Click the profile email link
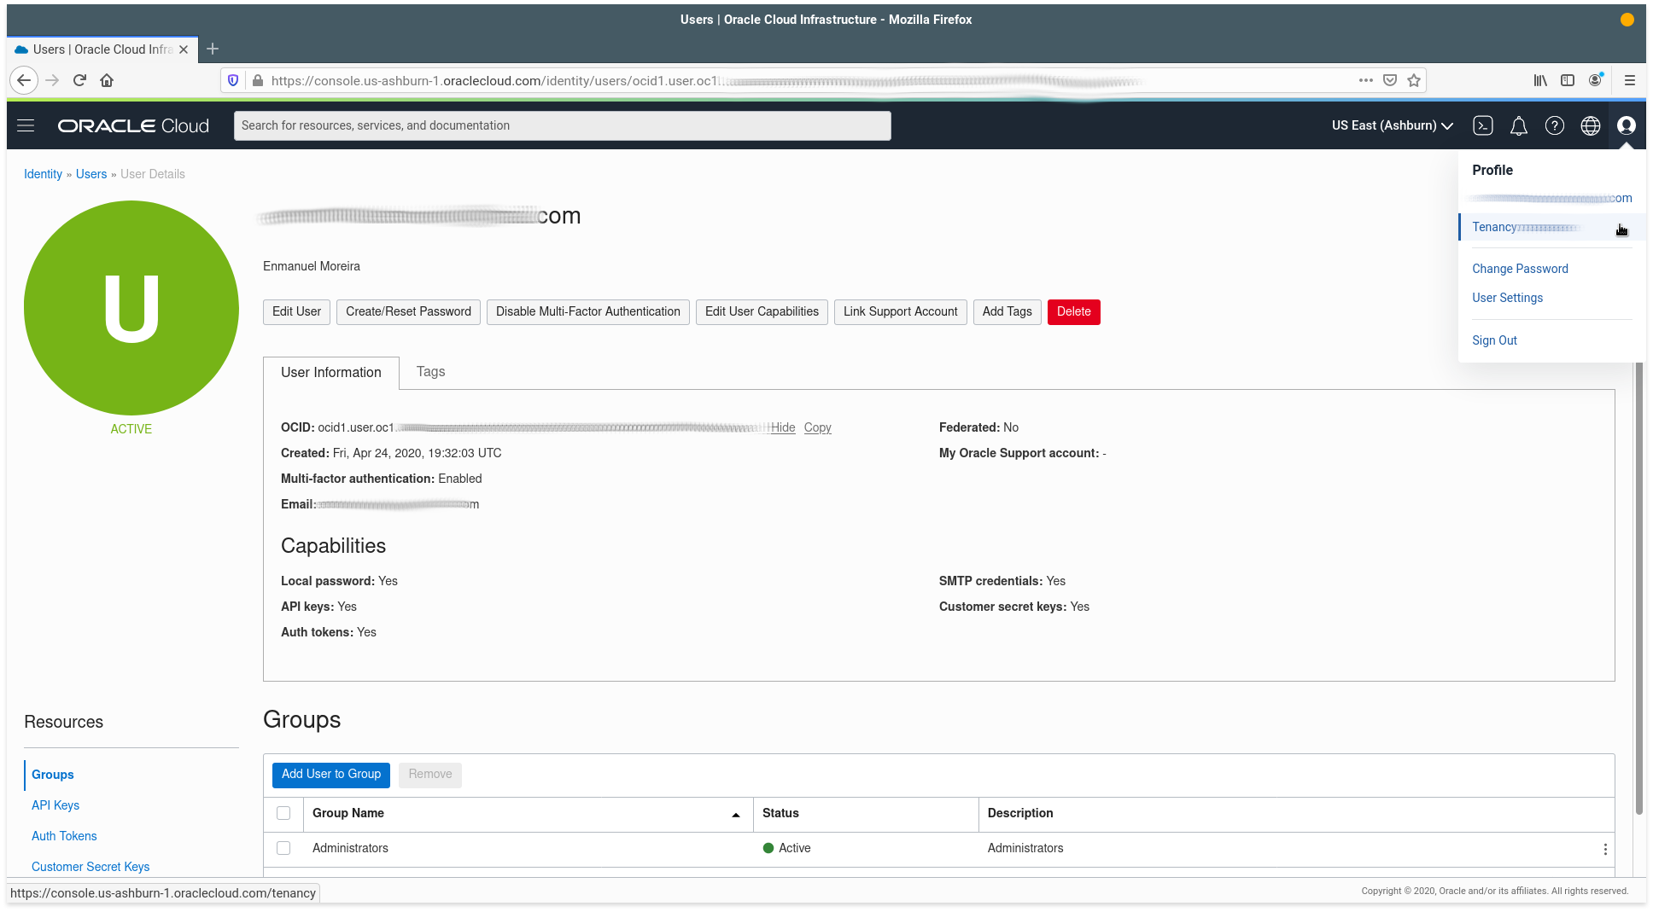This screenshot has width=1653, height=912. (1551, 198)
